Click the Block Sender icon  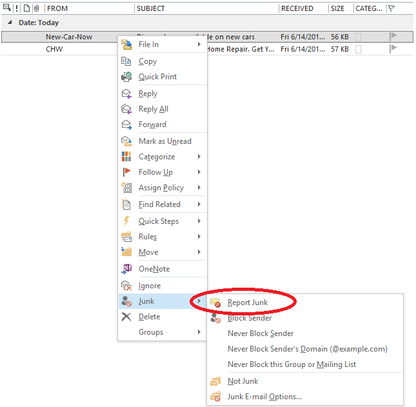pos(215,318)
